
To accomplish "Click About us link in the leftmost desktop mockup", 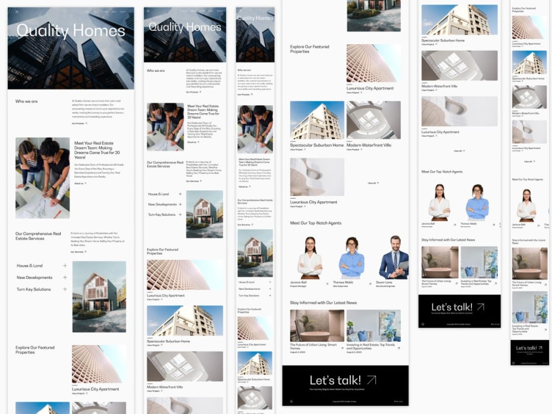I will click(80, 183).
